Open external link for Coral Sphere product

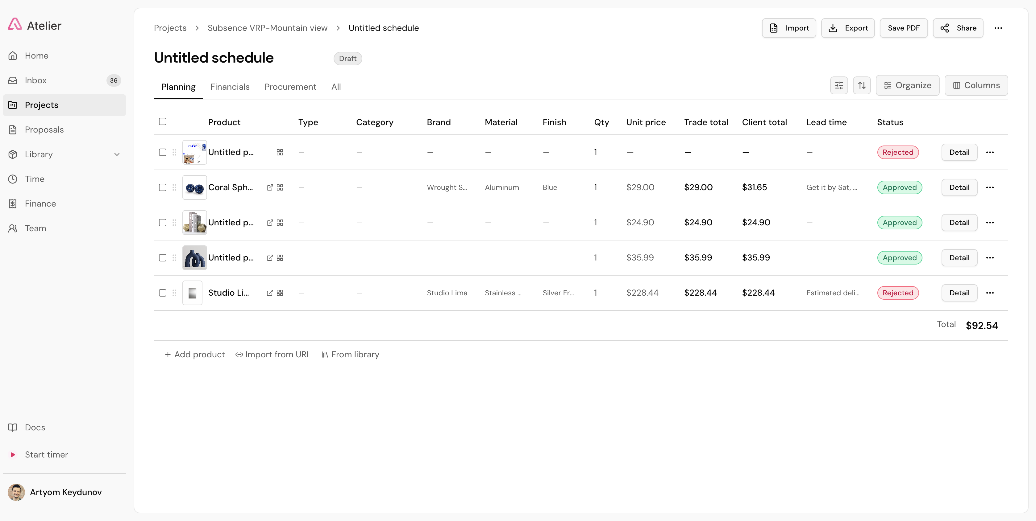coord(270,188)
